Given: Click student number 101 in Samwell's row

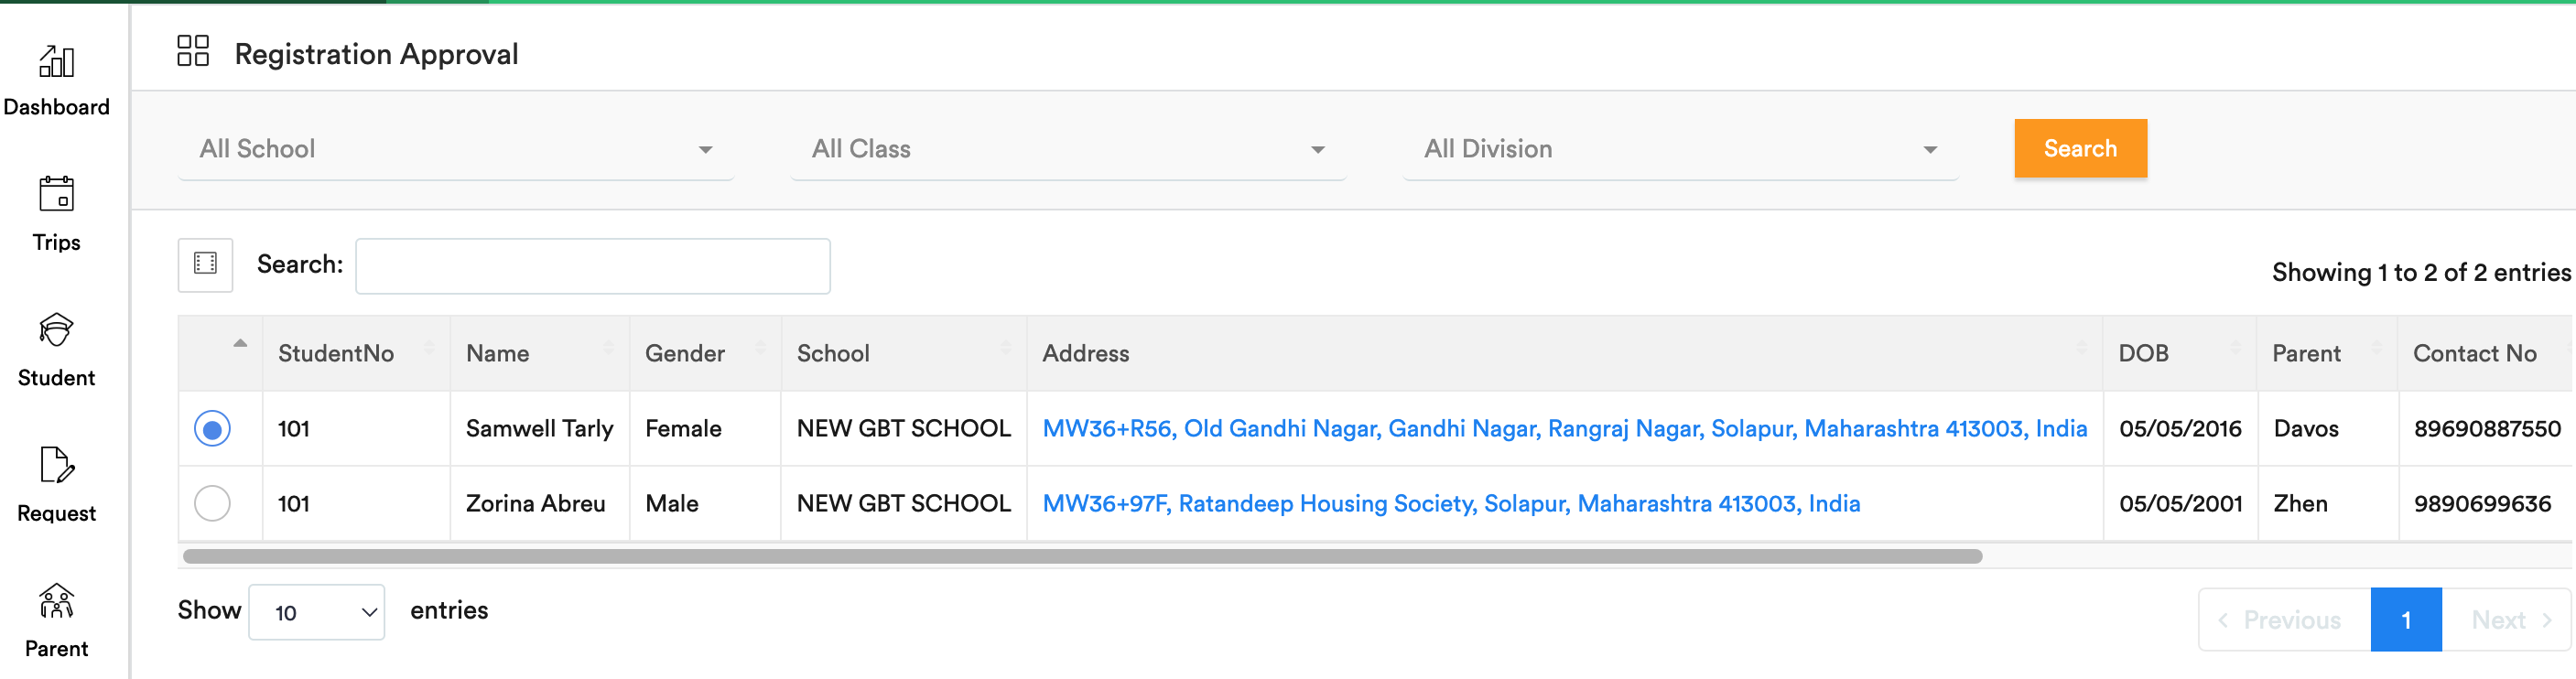Looking at the screenshot, I should click(293, 429).
